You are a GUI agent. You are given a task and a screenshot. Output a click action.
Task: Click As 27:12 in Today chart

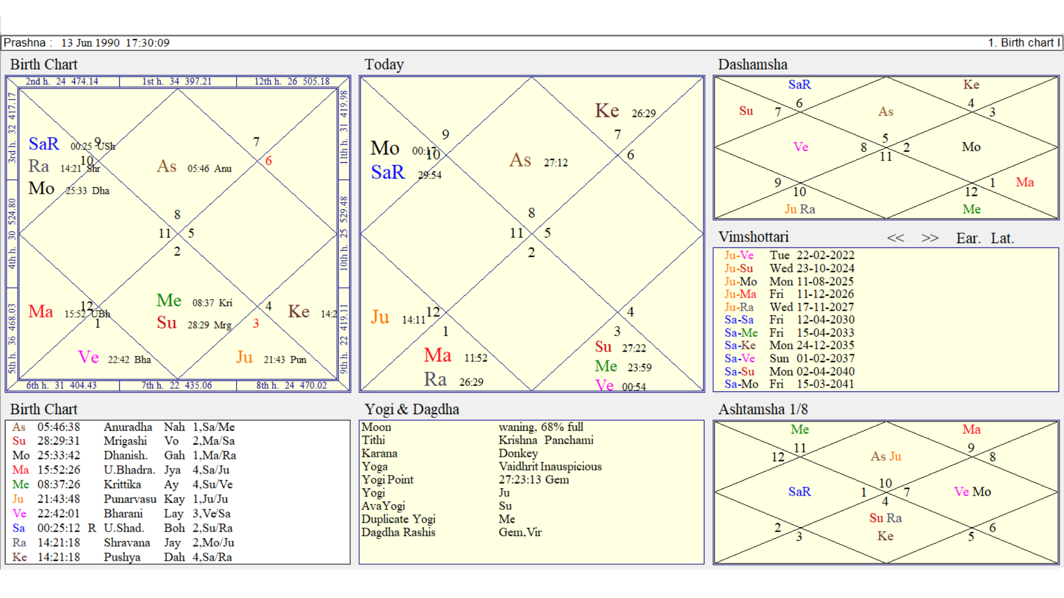[539, 161]
